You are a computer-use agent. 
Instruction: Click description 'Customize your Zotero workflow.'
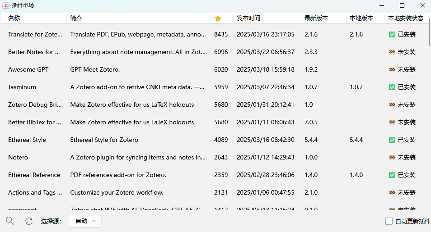117,192
